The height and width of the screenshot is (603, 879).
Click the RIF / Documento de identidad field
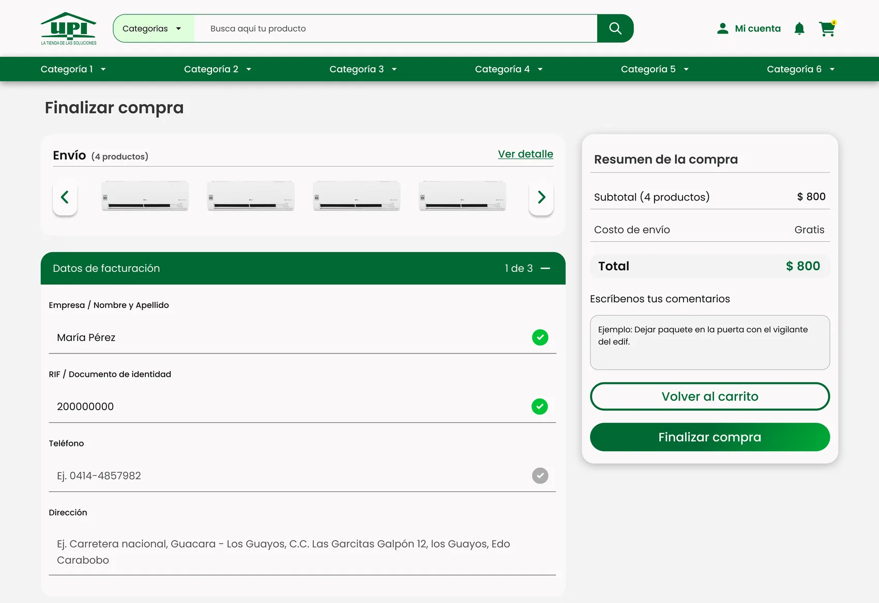pyautogui.click(x=302, y=407)
